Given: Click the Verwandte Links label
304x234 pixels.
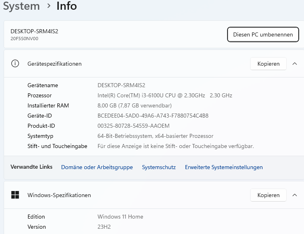Looking at the screenshot, I should tap(32, 167).
